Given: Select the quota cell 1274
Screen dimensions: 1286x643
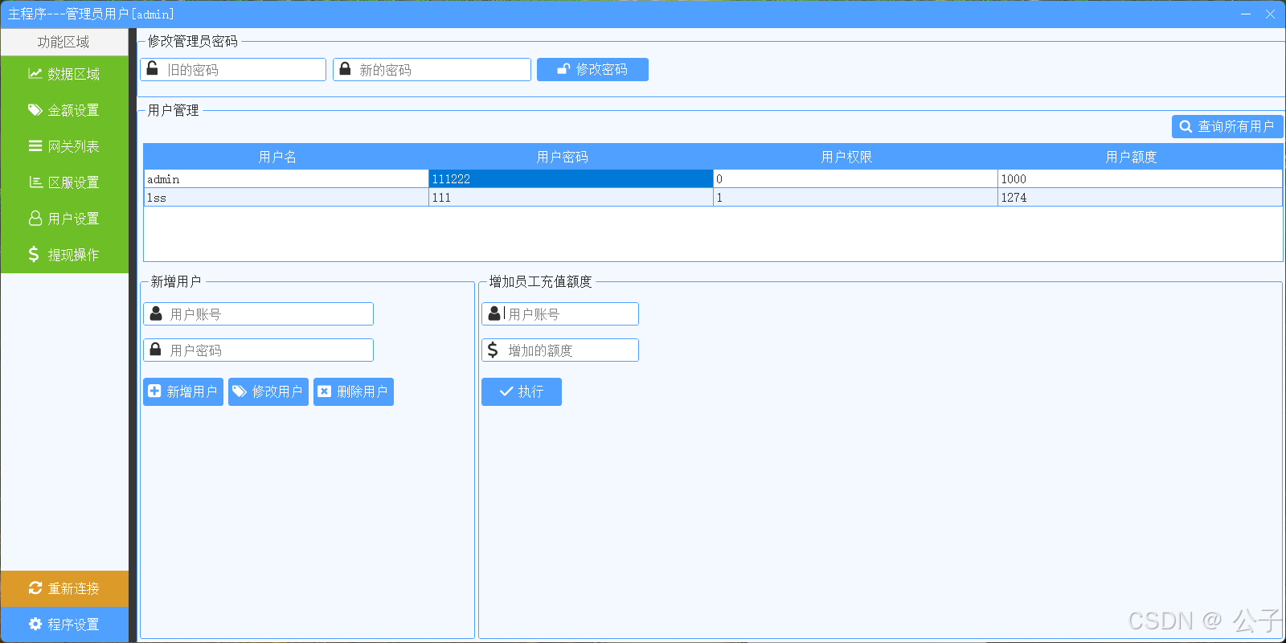Looking at the screenshot, I should click(1140, 197).
